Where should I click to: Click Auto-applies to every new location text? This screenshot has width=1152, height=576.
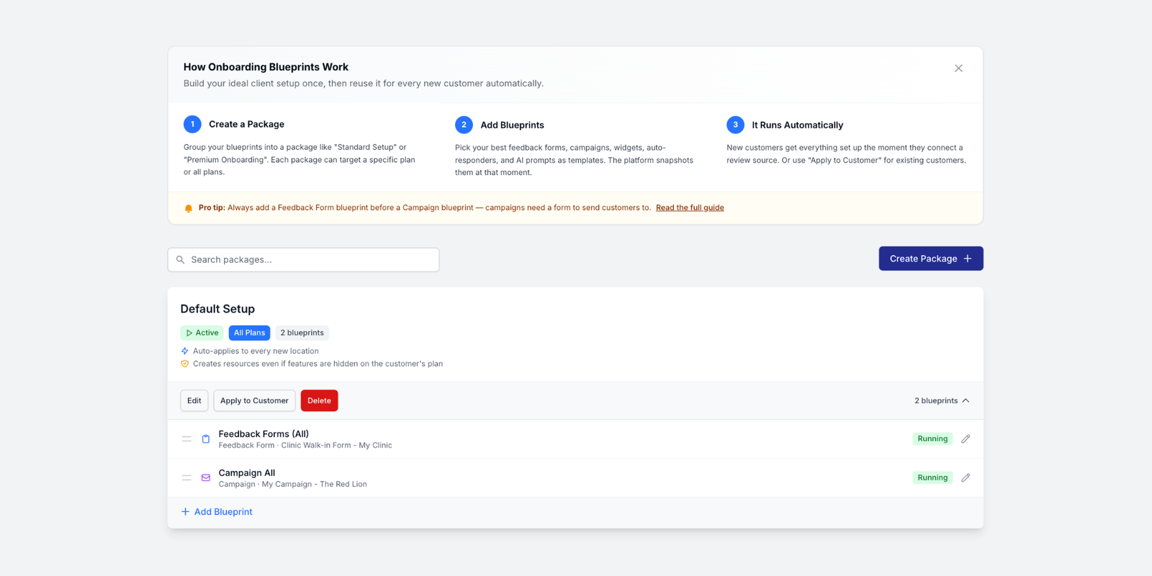[x=256, y=351]
